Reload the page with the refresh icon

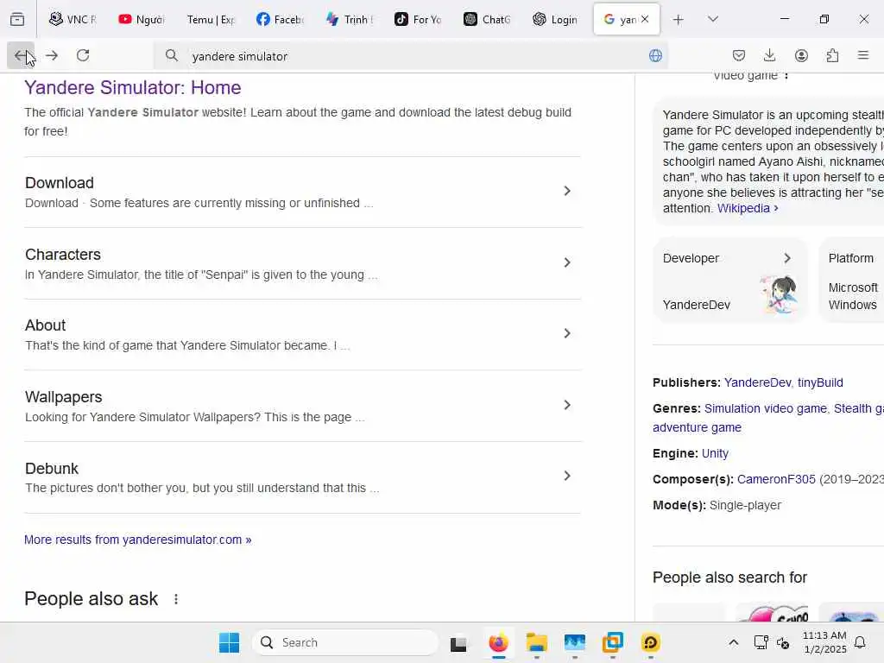click(x=83, y=55)
